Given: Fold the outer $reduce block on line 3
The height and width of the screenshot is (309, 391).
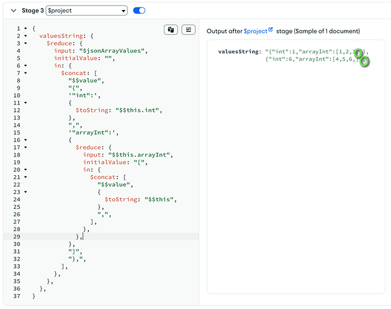Looking at the screenshot, I should [25, 43].
